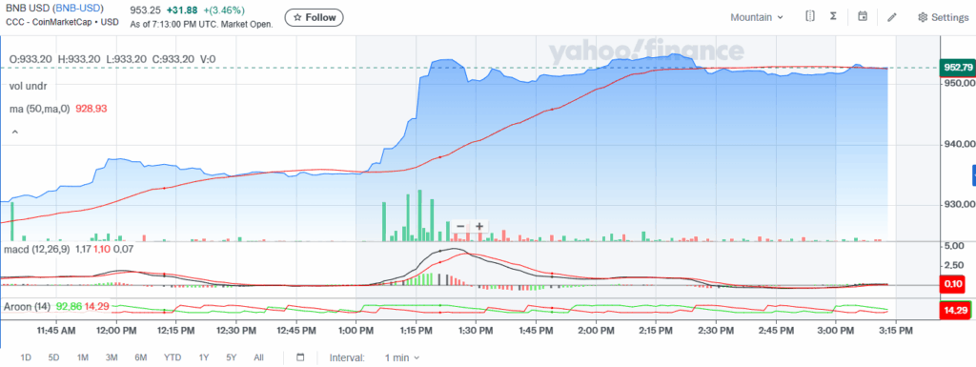Screen dimensions: 976x367
Task: Activate the pencil draw tool
Action: click(892, 17)
